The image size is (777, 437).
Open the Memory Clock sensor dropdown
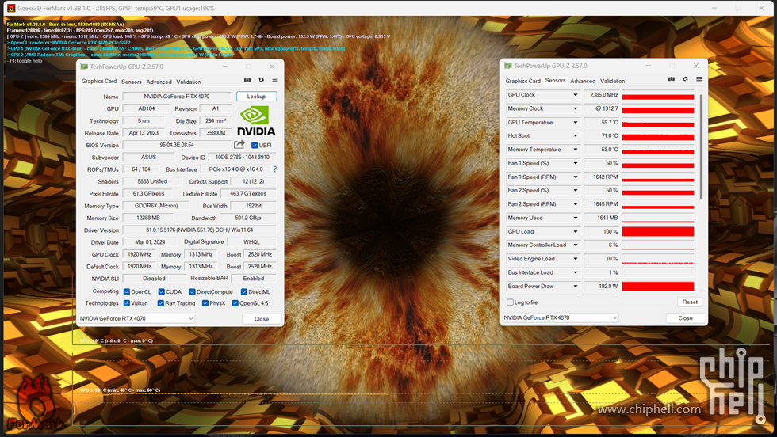(576, 108)
